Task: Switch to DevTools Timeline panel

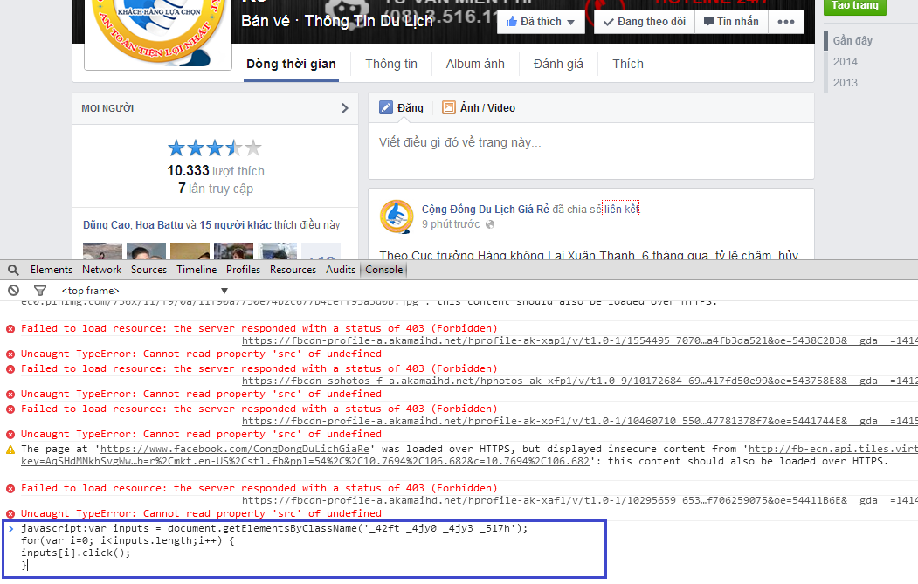Action: click(197, 270)
